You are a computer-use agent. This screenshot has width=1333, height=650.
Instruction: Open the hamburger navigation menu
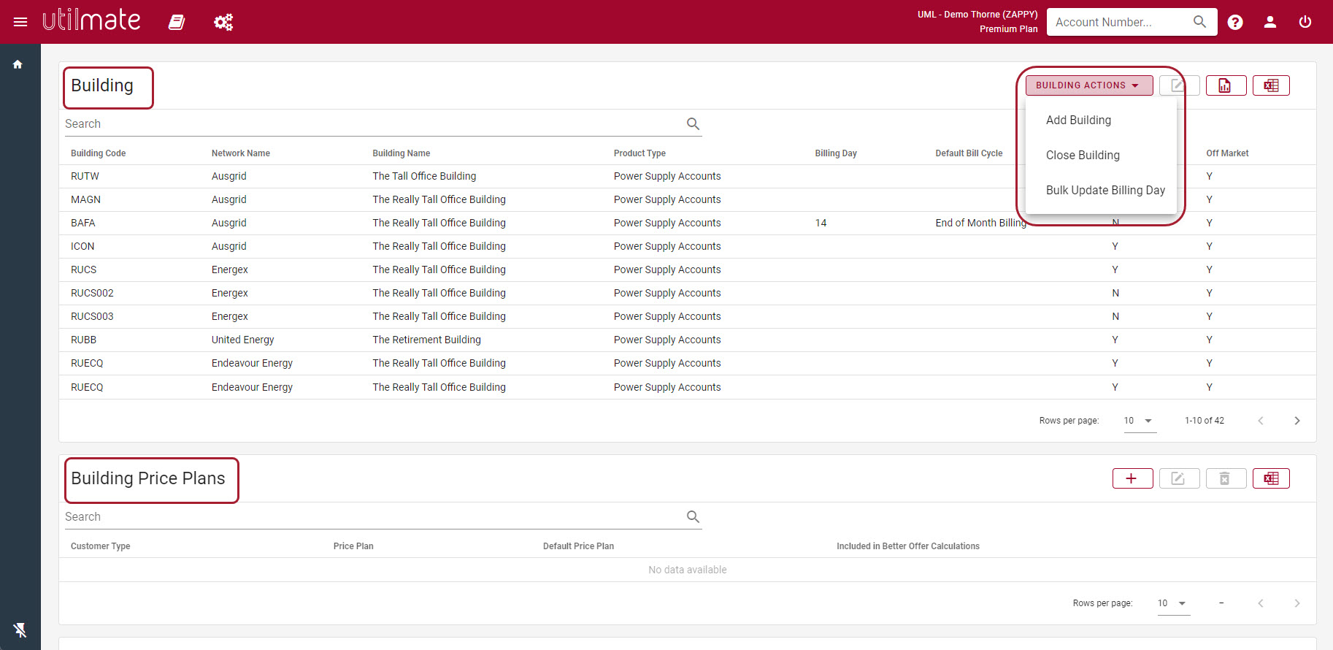(20, 22)
